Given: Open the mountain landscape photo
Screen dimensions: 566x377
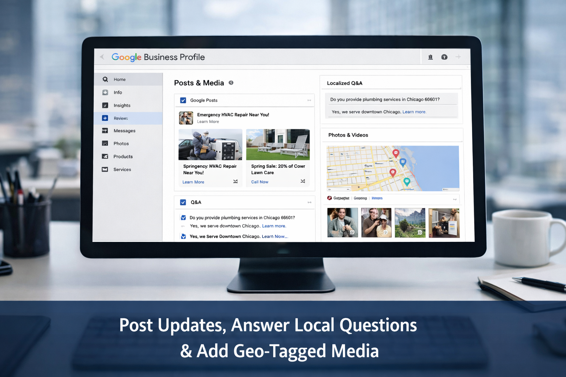Looking at the screenshot, I should (410, 223).
